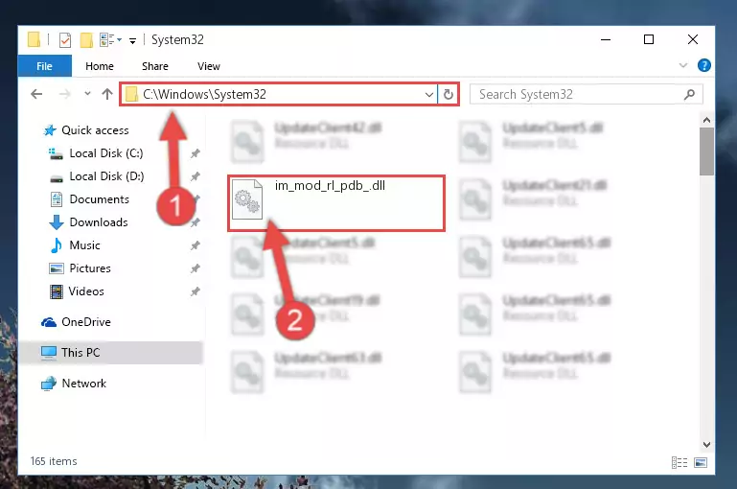Click the gear icon of im_mod_rl_pdb_.dll
Image resolution: width=737 pixels, height=489 pixels.
tap(247, 199)
